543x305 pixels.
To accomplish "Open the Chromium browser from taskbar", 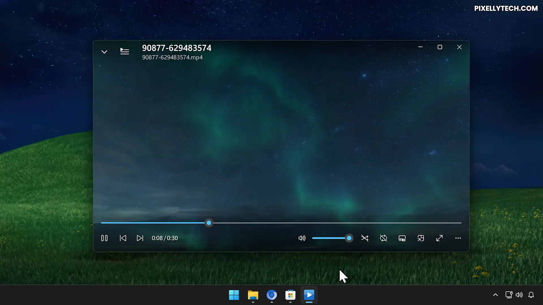I will 272,295.
